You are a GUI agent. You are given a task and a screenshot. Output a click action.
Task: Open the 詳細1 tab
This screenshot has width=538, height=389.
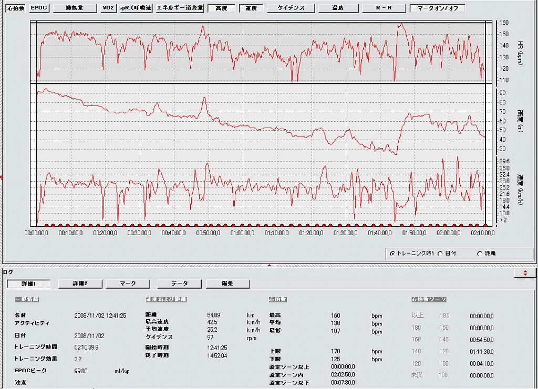coord(29,284)
